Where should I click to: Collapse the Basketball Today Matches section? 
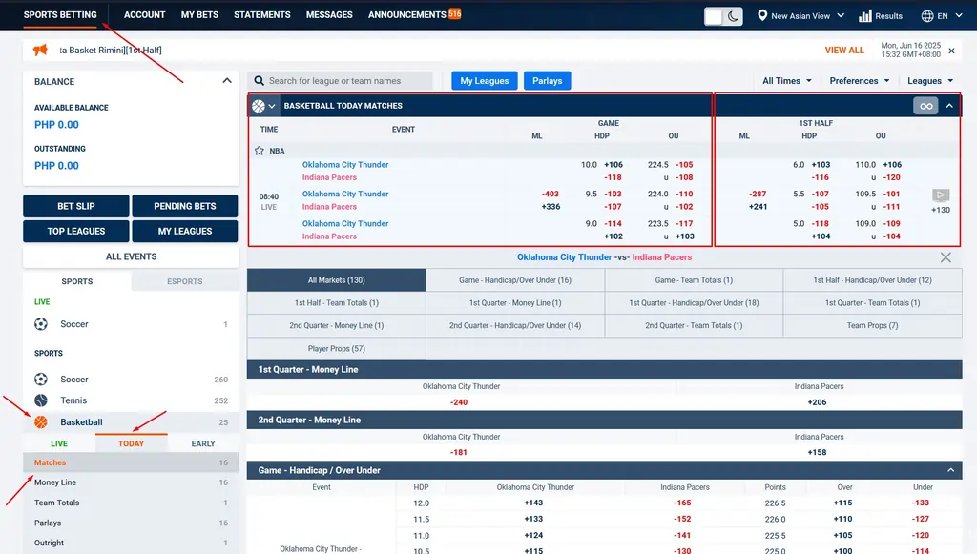(x=949, y=106)
